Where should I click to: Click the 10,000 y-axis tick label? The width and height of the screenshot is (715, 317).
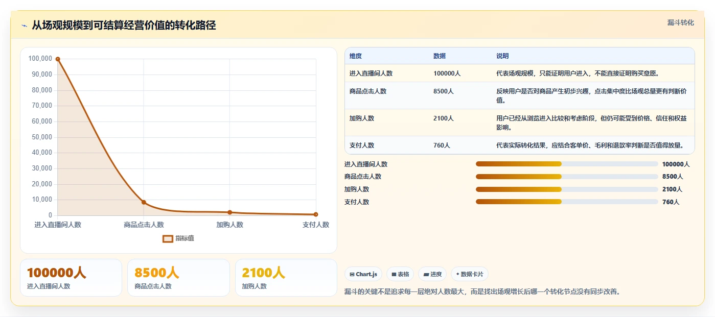pos(42,200)
